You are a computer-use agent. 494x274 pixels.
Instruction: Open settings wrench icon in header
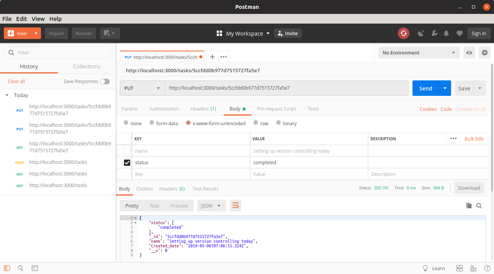pos(434,33)
